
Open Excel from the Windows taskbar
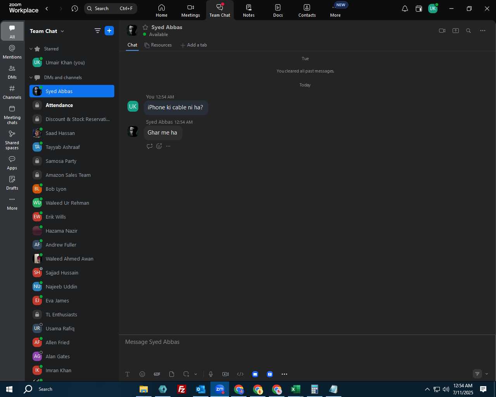296,389
